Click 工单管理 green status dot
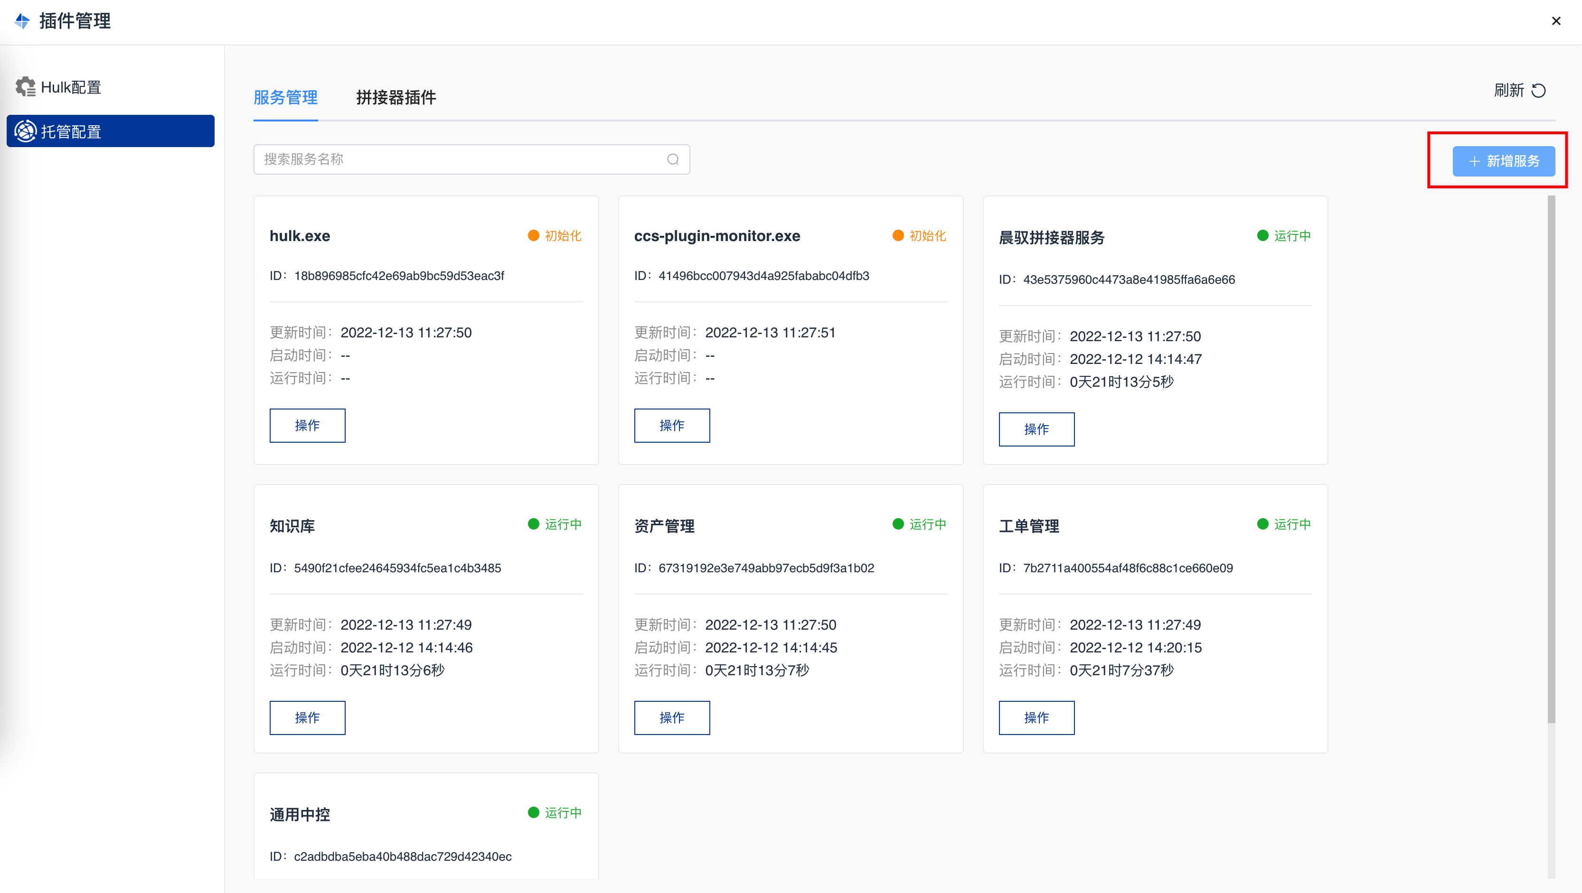The width and height of the screenshot is (1582, 893). [1262, 524]
